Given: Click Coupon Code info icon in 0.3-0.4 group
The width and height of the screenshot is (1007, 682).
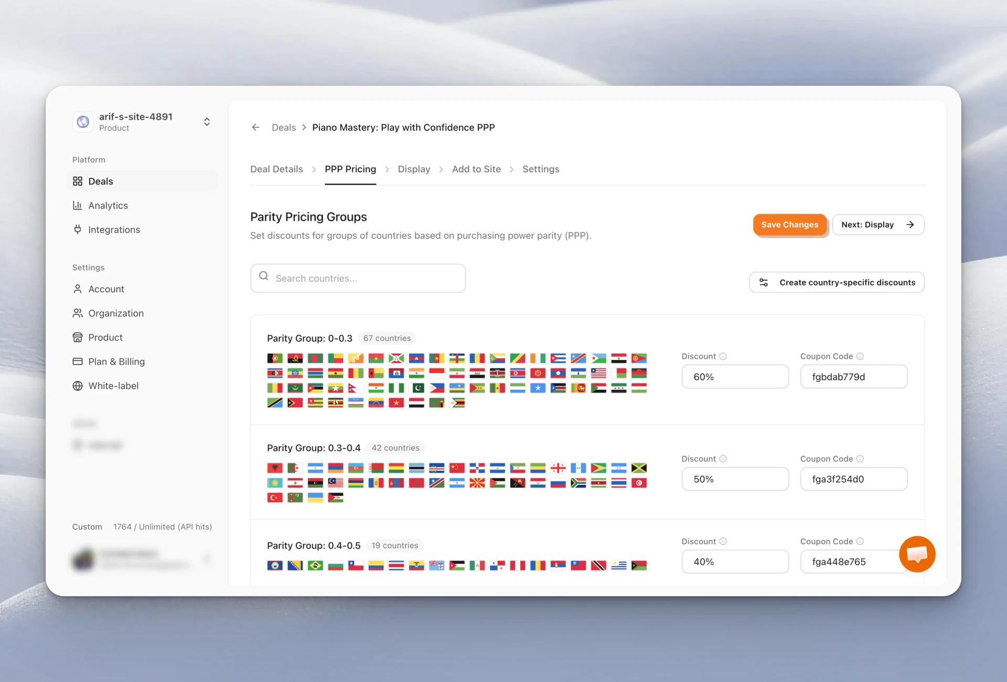Looking at the screenshot, I should 860,458.
